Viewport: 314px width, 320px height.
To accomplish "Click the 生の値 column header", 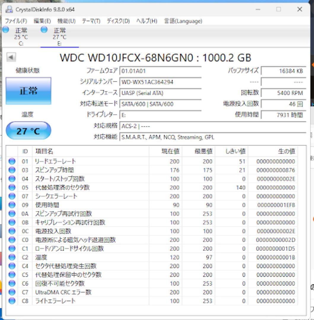I will [x=287, y=151].
